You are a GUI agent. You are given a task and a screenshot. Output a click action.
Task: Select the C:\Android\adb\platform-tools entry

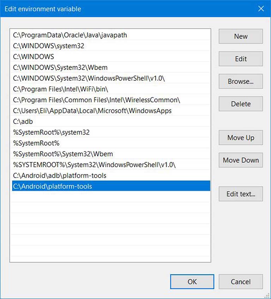tap(111, 175)
